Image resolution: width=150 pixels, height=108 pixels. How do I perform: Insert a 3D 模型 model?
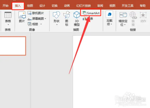click(77, 19)
